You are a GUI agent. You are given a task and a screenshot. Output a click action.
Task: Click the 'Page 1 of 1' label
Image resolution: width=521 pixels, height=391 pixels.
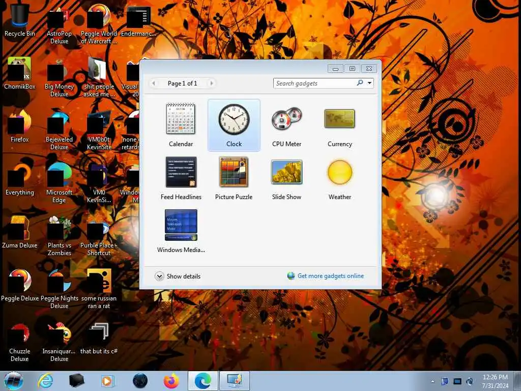pos(183,83)
